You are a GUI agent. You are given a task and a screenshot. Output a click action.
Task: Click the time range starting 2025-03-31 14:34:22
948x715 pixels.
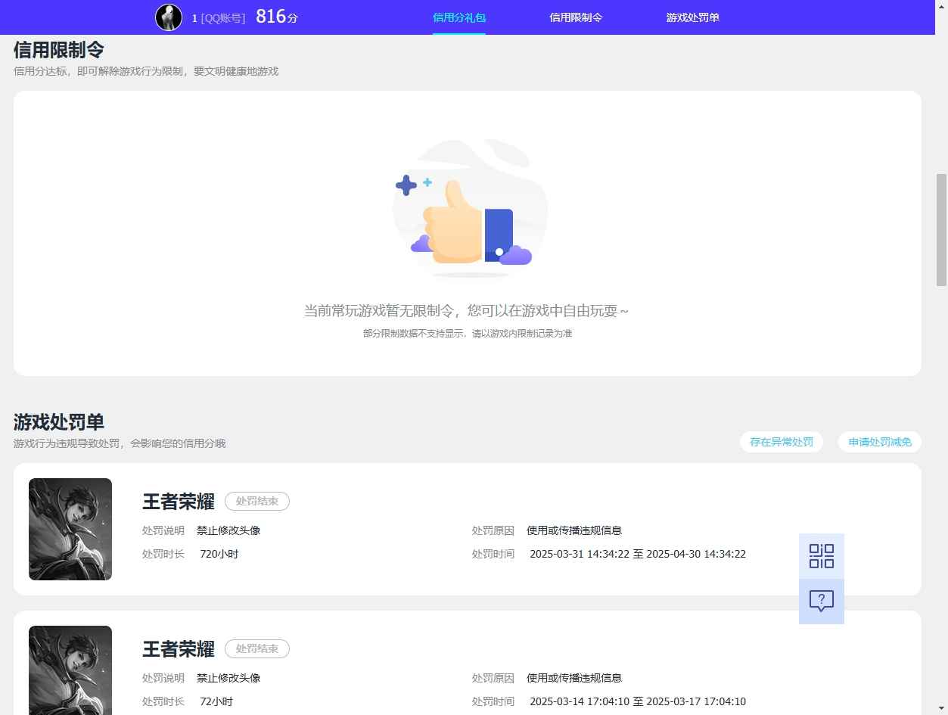tap(638, 554)
